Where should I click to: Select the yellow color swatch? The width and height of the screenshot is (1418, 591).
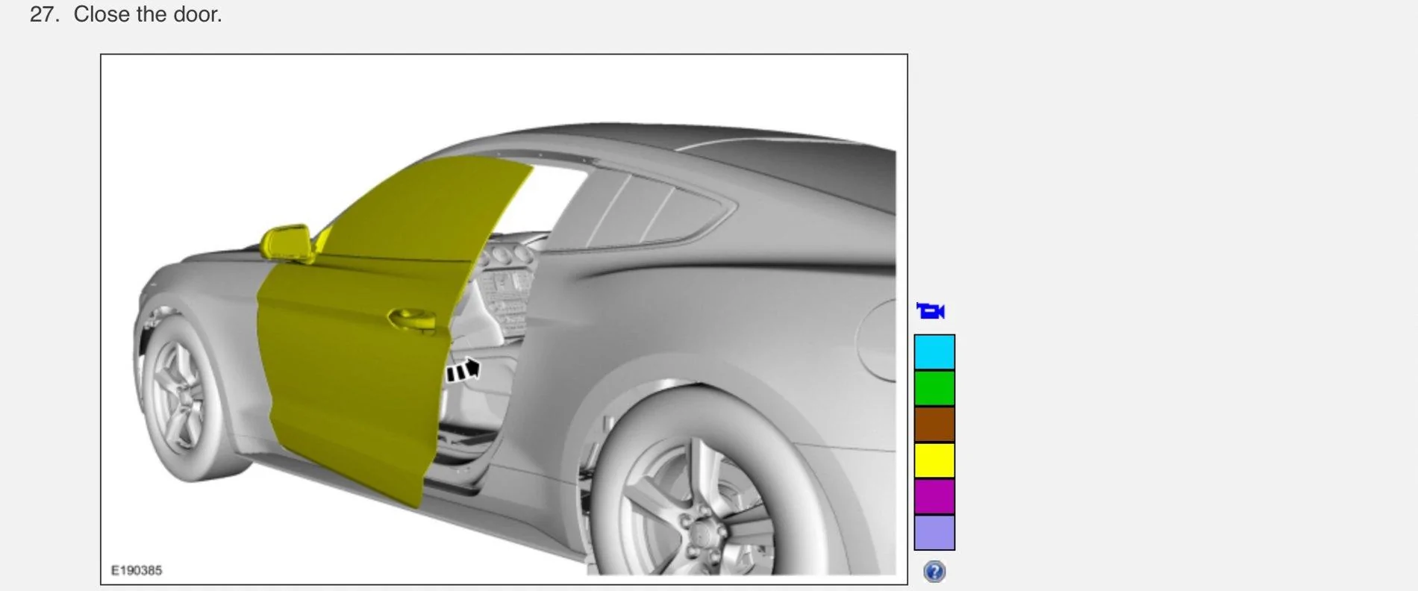click(x=934, y=460)
